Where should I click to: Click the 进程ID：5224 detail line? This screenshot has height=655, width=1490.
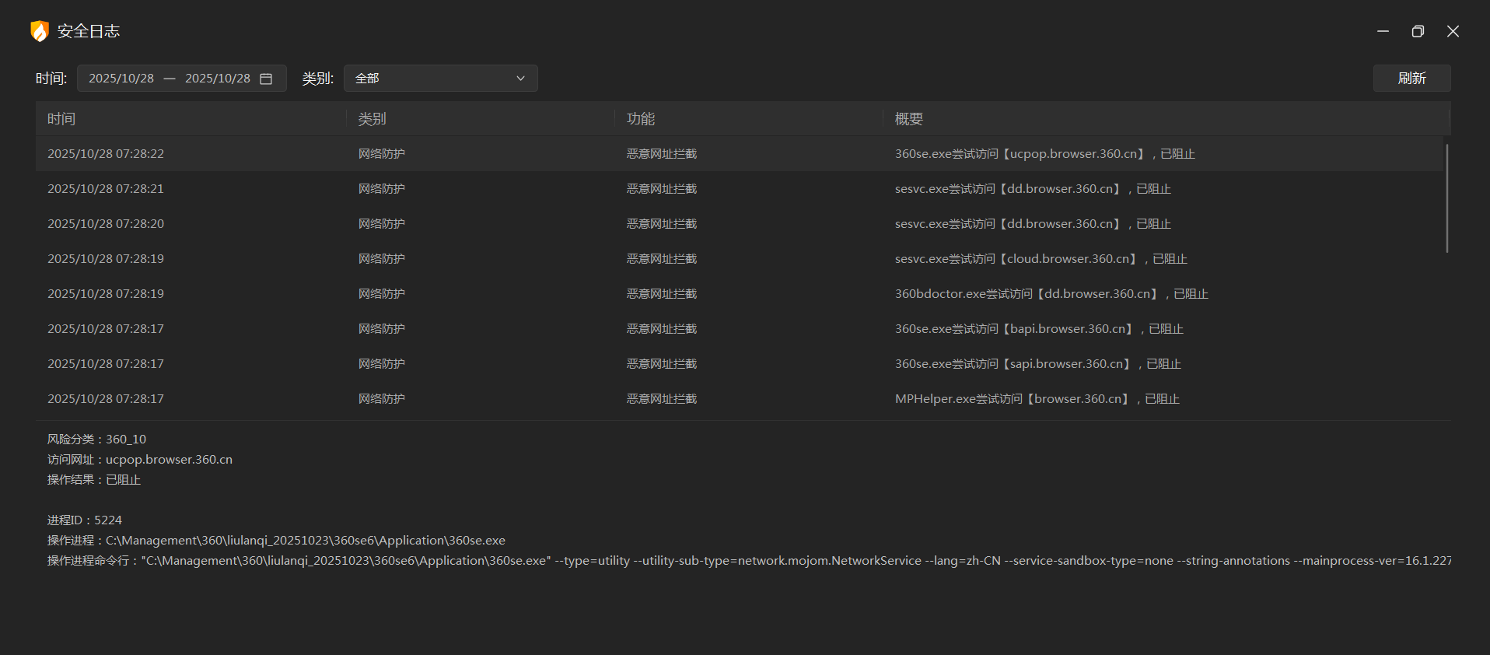coord(85,520)
